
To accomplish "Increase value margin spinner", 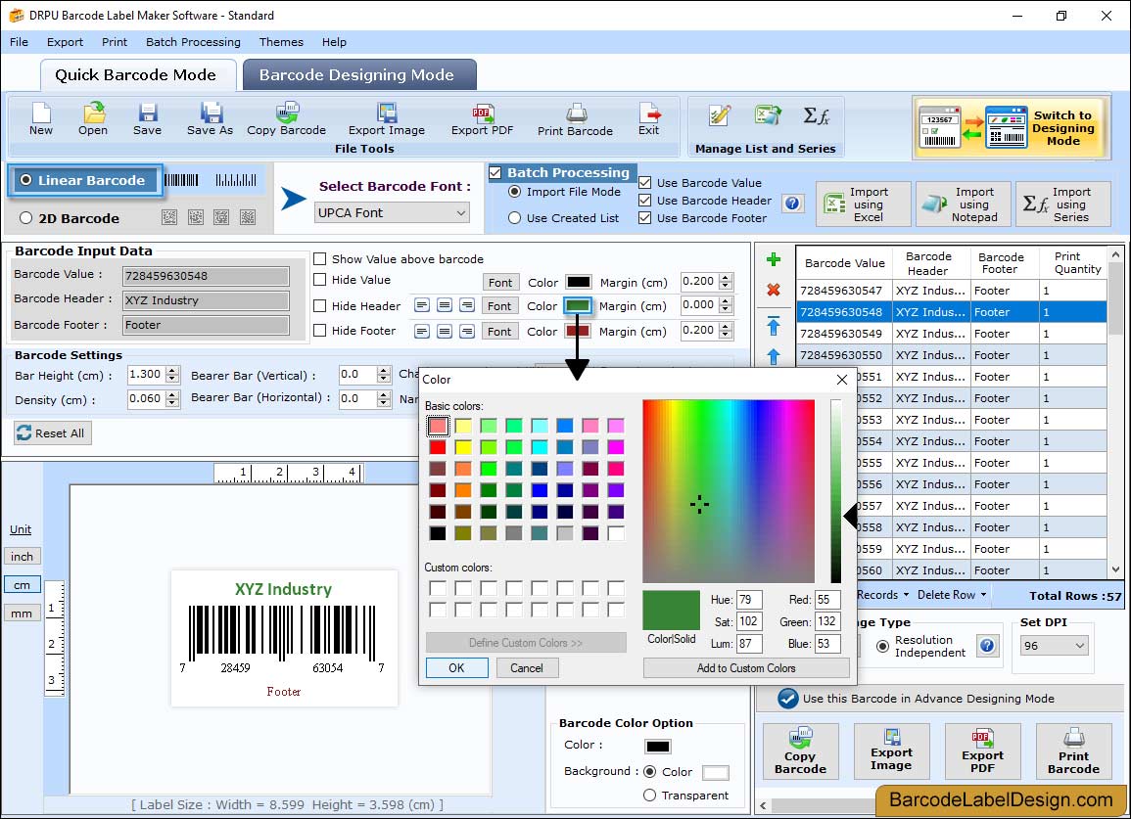I will point(727,277).
